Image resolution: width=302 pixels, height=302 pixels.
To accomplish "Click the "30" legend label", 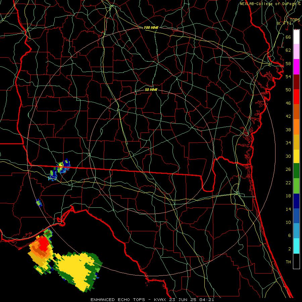I will click(288, 156).
